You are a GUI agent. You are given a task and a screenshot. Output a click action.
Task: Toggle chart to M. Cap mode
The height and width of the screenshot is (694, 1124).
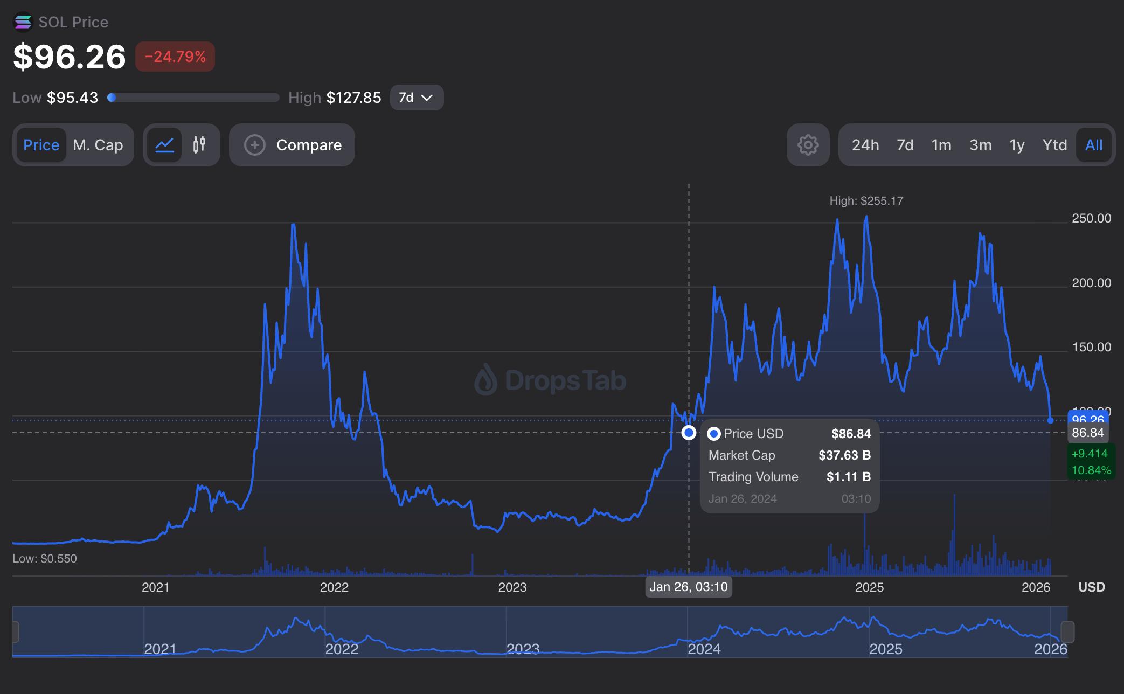pyautogui.click(x=98, y=145)
